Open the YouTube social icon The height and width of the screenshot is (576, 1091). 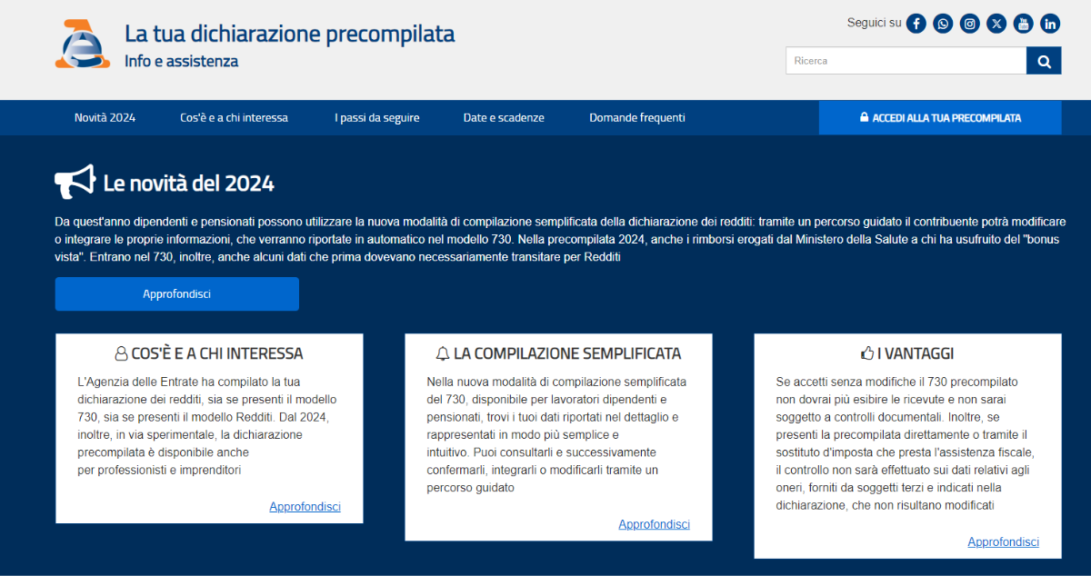(x=1024, y=24)
